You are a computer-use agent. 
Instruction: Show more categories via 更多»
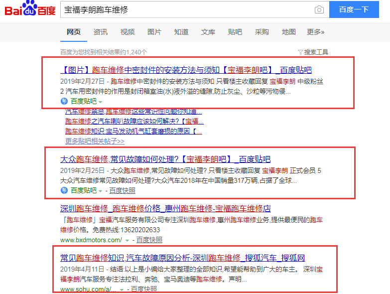click(x=315, y=32)
